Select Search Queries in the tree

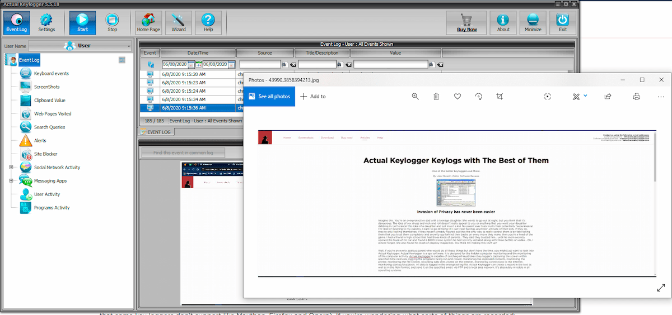pos(49,127)
